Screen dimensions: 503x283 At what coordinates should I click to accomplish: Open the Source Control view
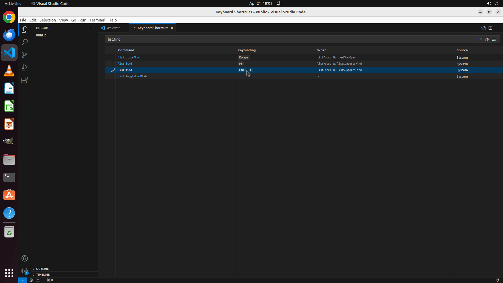click(x=24, y=55)
